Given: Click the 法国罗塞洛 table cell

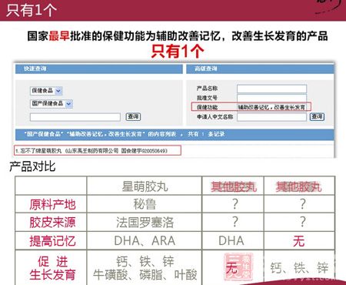Looking at the screenshot, I should pos(145,223).
